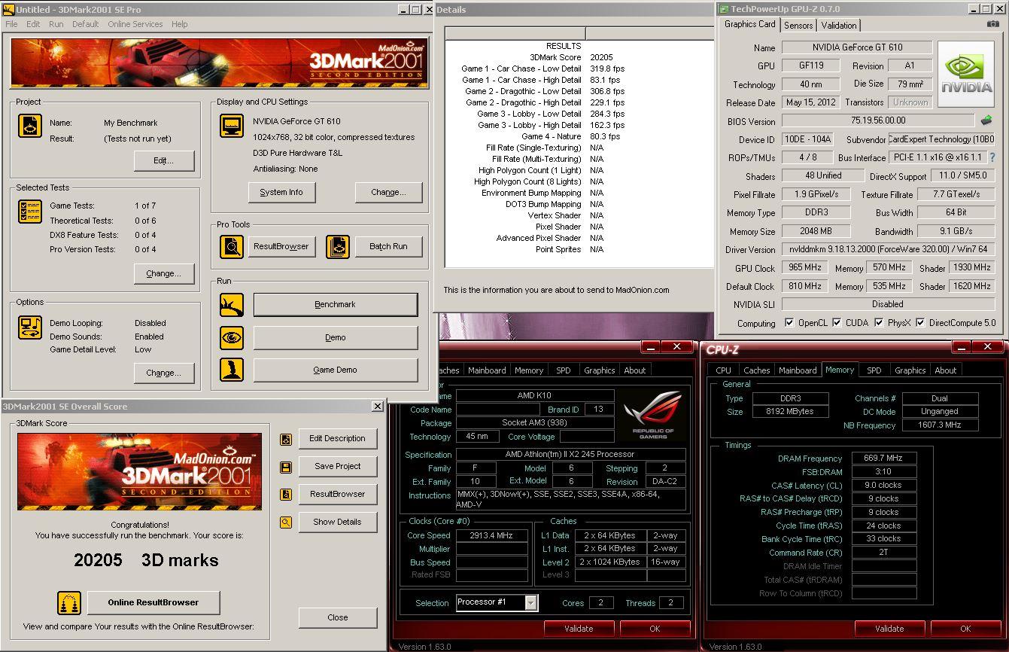The width and height of the screenshot is (1009, 652).
Task: Open the Help menu in 3DMark2001
Action: coord(180,24)
